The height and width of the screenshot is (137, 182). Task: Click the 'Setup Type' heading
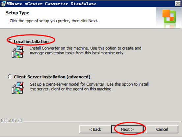coord(17,13)
